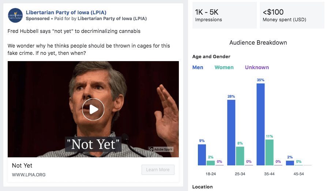This screenshot has height=191, width=327.
Task: Open the Libertarian Party of Iowa page title link
Action: [x=66, y=12]
